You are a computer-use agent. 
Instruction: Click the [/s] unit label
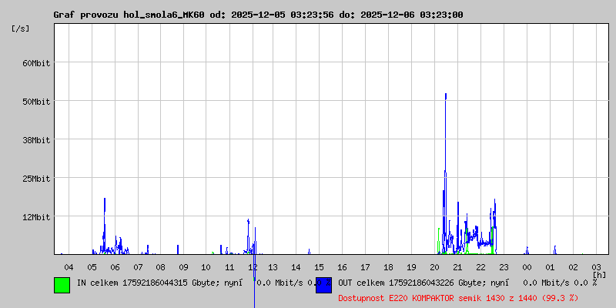pyautogui.click(x=21, y=28)
